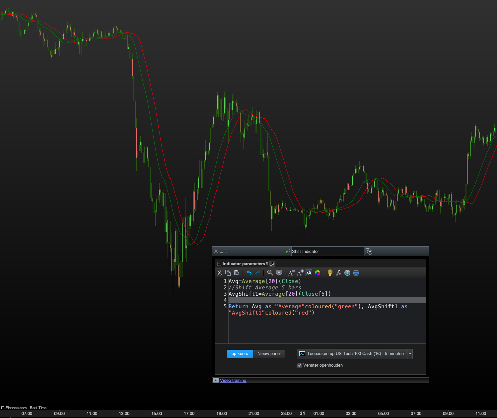Viewport: 497px width, 418px height.
Task: Click the 13:00 label on time axis
Action: (x=124, y=414)
